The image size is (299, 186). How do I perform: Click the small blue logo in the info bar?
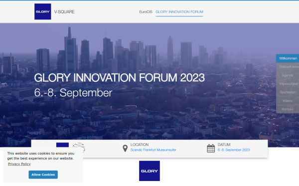63,145
